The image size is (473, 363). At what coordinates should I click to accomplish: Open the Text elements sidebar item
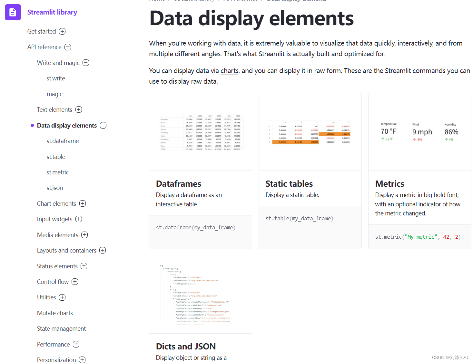[x=54, y=109]
